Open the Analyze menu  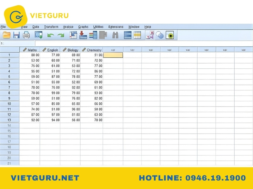click(x=68, y=27)
